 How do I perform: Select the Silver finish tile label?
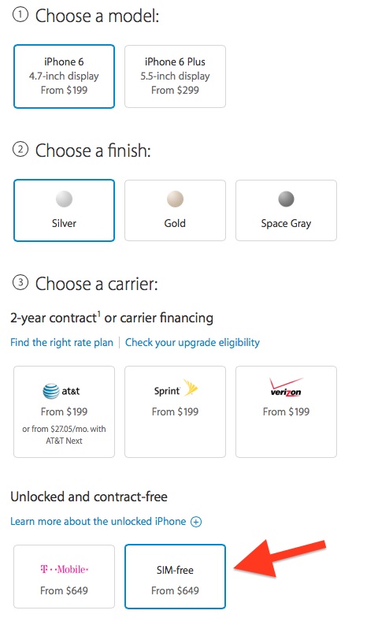click(x=64, y=223)
